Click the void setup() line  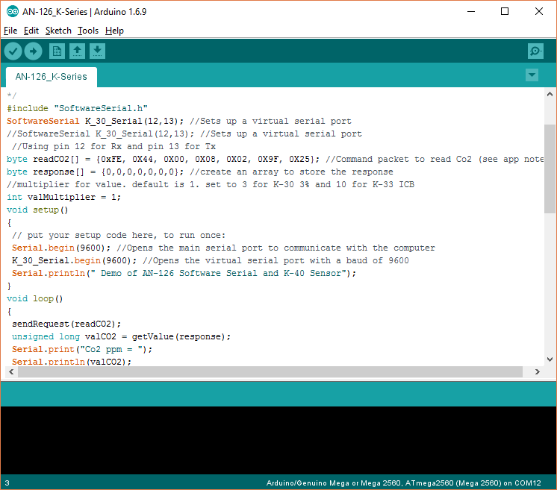tap(37, 210)
